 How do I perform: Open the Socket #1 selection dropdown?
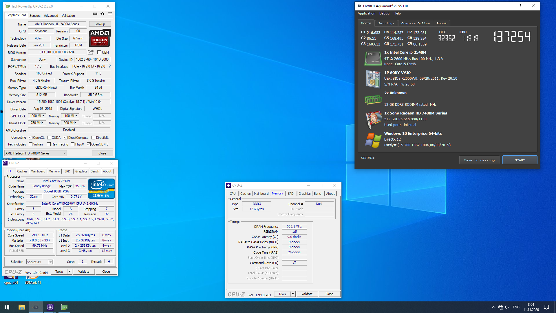click(x=39, y=262)
